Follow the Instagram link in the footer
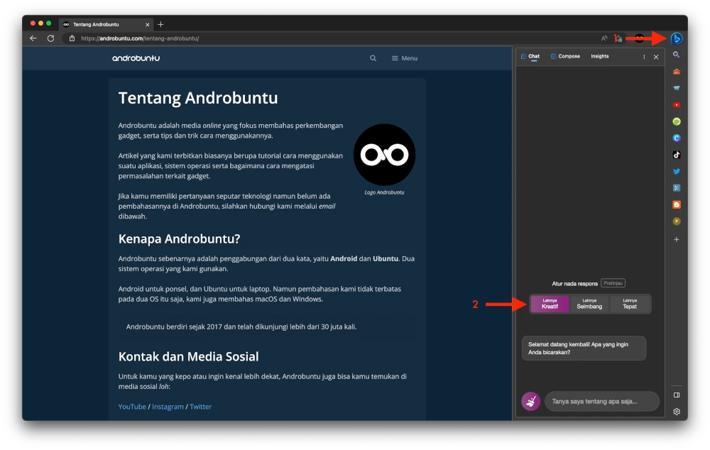This screenshot has height=450, width=710. click(x=168, y=406)
